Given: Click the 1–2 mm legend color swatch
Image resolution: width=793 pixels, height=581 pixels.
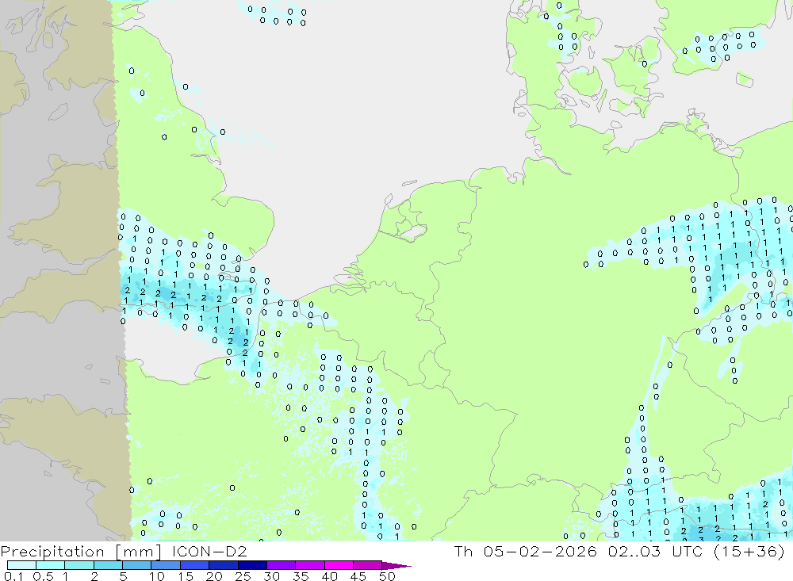Looking at the screenshot, I should click(79, 565).
